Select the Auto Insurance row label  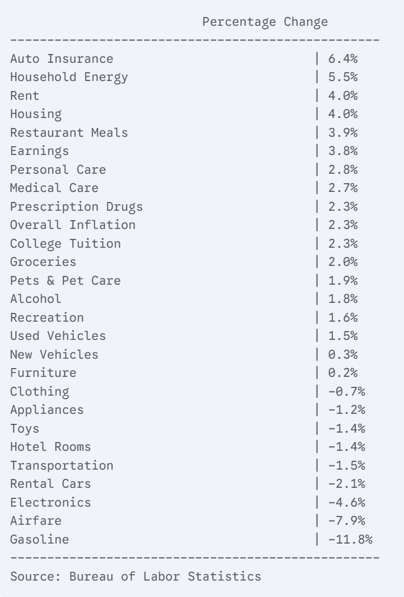pos(62,59)
